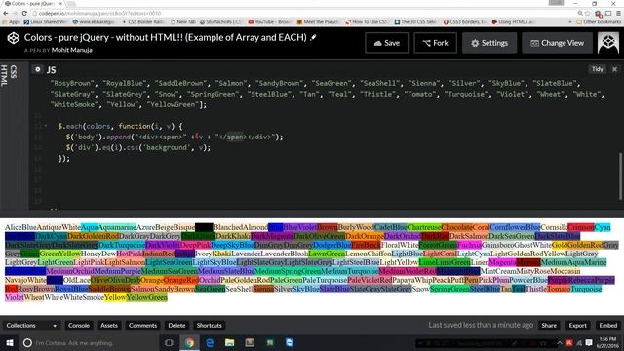Open Microsoft Edge from taskbar
Image resolution: width=624 pixels, height=351 pixels.
pyautogui.click(x=210, y=342)
